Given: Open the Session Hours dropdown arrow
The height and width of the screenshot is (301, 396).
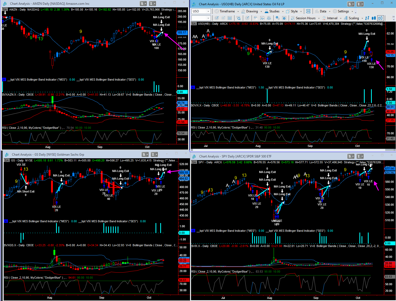Looking at the screenshot, I should click(x=319, y=18).
